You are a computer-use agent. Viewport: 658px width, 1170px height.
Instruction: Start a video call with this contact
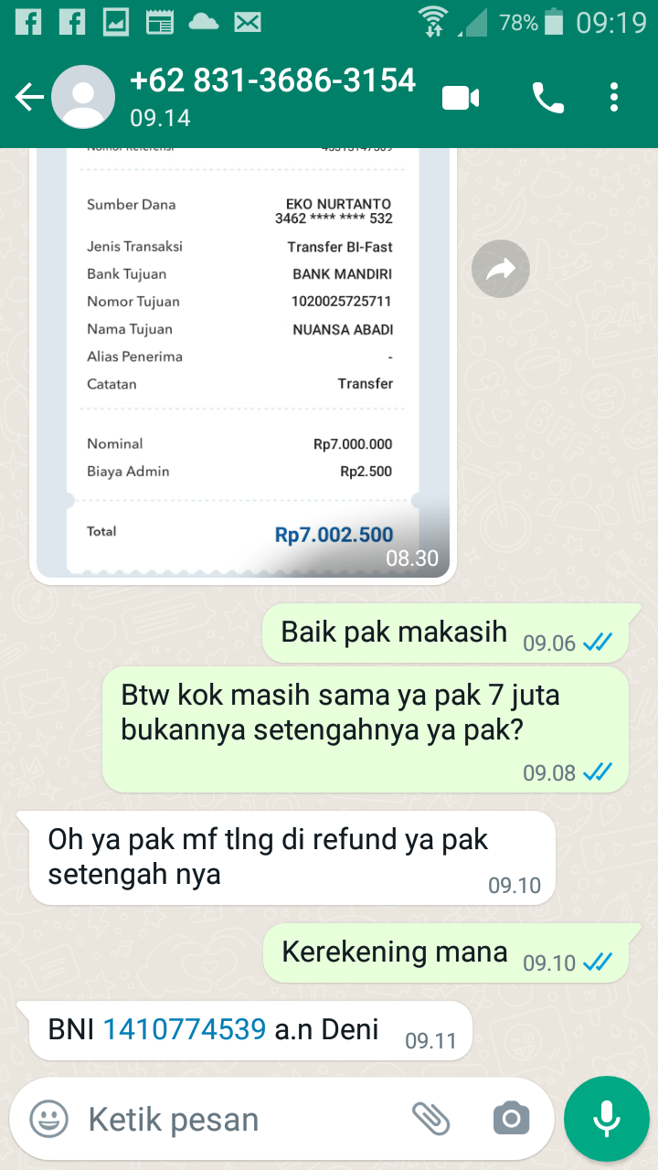click(461, 97)
